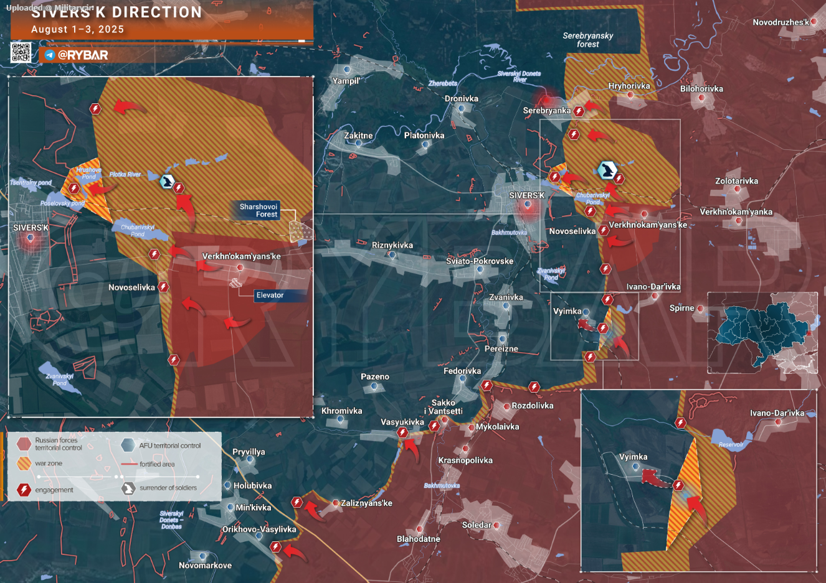This screenshot has height=583, width=826.
Task: Click the engagement icon left of Sakko i Vantsetti
Action: point(434,426)
